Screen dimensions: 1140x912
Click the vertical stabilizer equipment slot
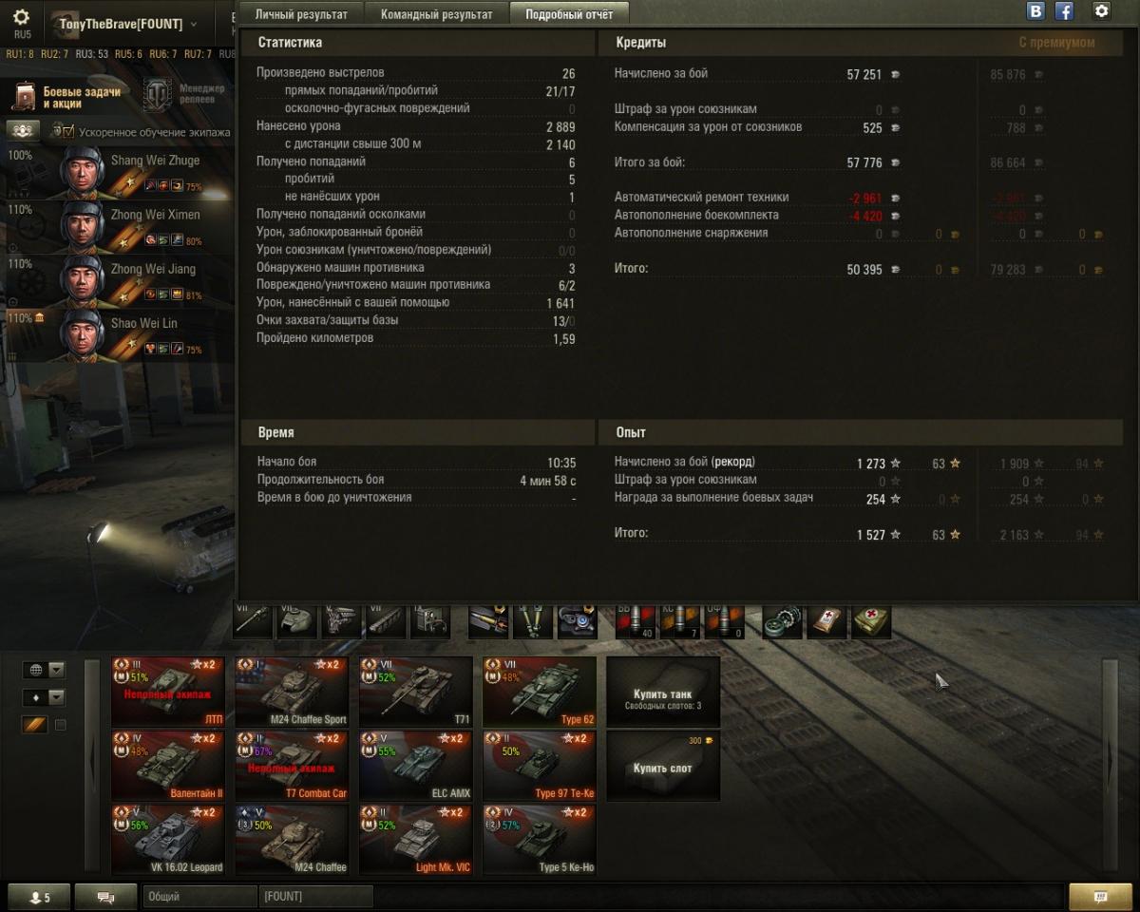tap(532, 620)
